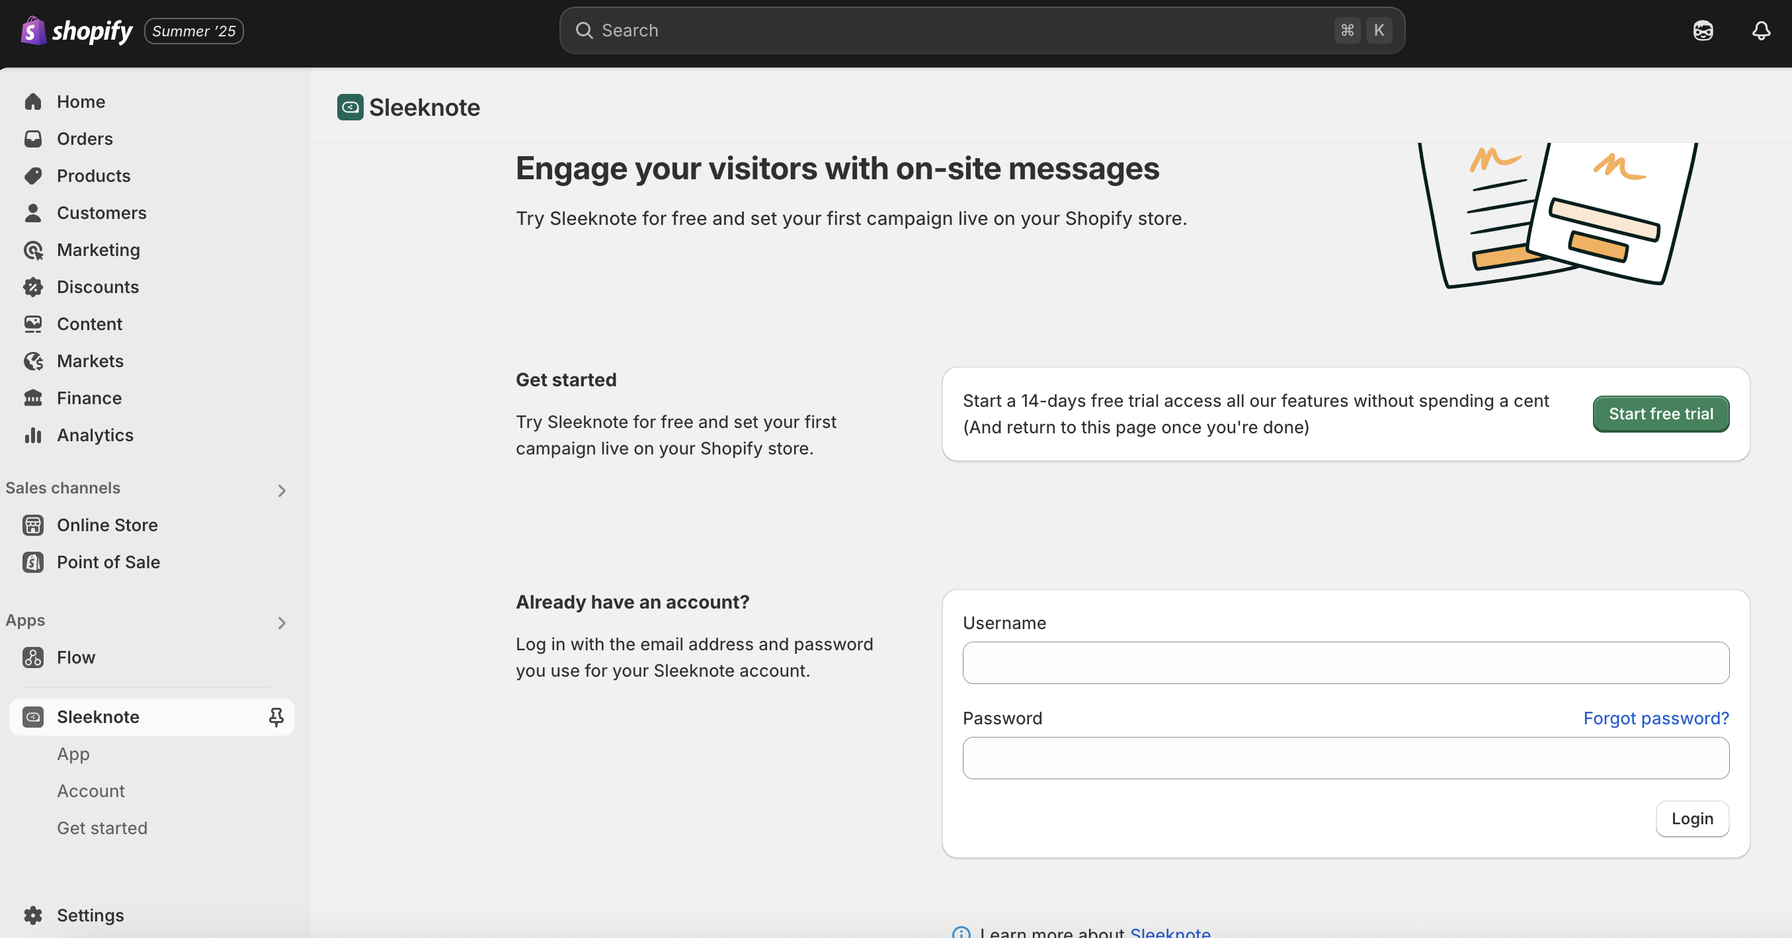The image size is (1792, 938).
Task: Open Products in the sidebar
Action: [x=94, y=175]
